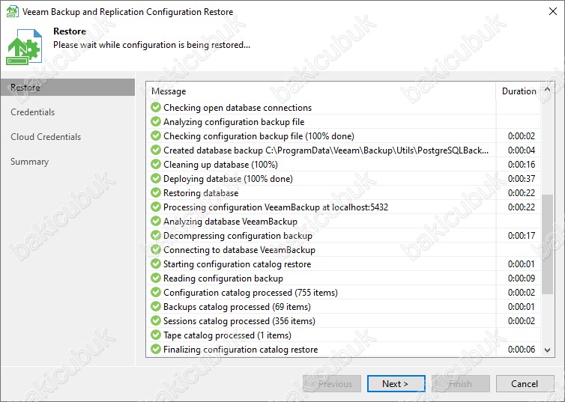This screenshot has width=565, height=402.
Task: Click check beside Starting configuration catalog restore
Action: tap(156, 264)
